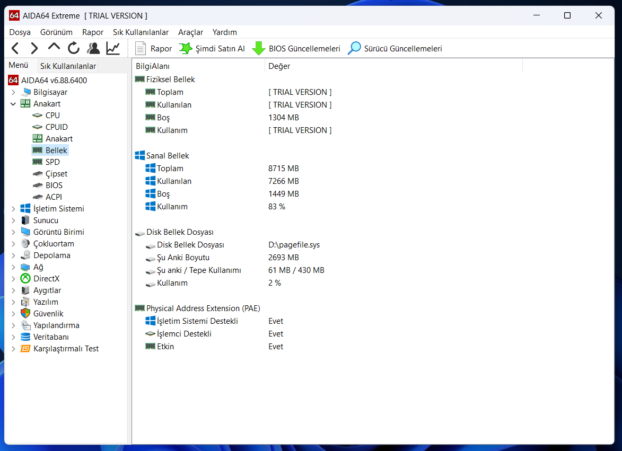
Task: Expand the Aygıtlar node
Action: click(13, 290)
